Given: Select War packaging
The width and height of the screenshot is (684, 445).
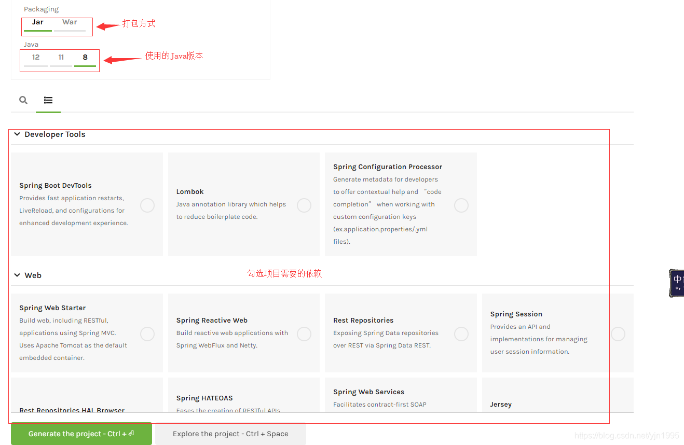Looking at the screenshot, I should coord(70,24).
